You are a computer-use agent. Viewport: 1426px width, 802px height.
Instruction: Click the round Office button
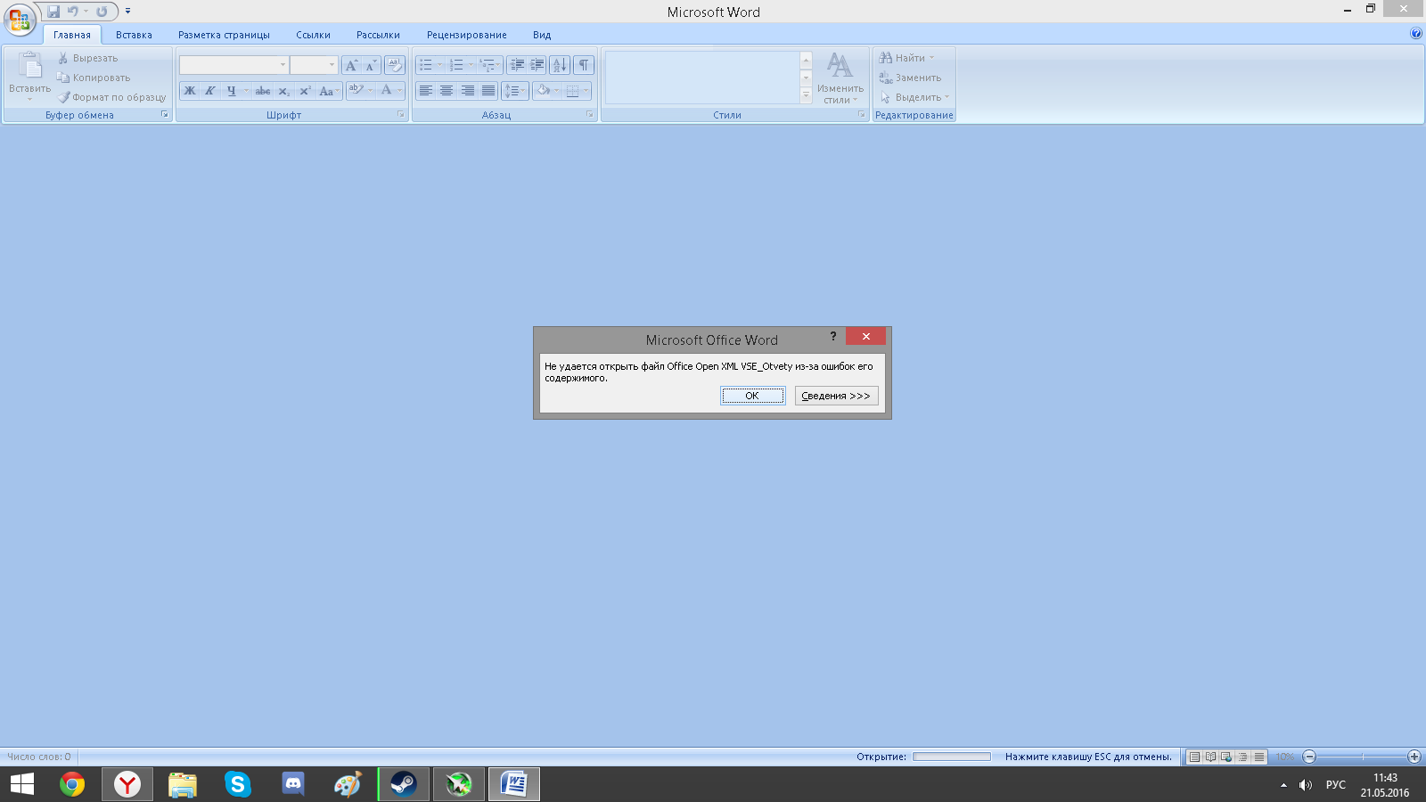pyautogui.click(x=20, y=19)
